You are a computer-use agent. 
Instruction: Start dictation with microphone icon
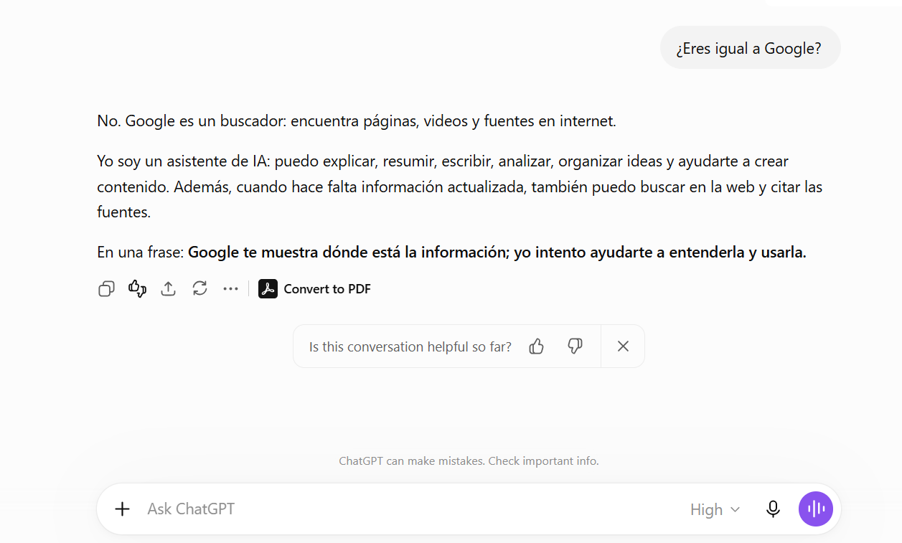[x=773, y=509]
